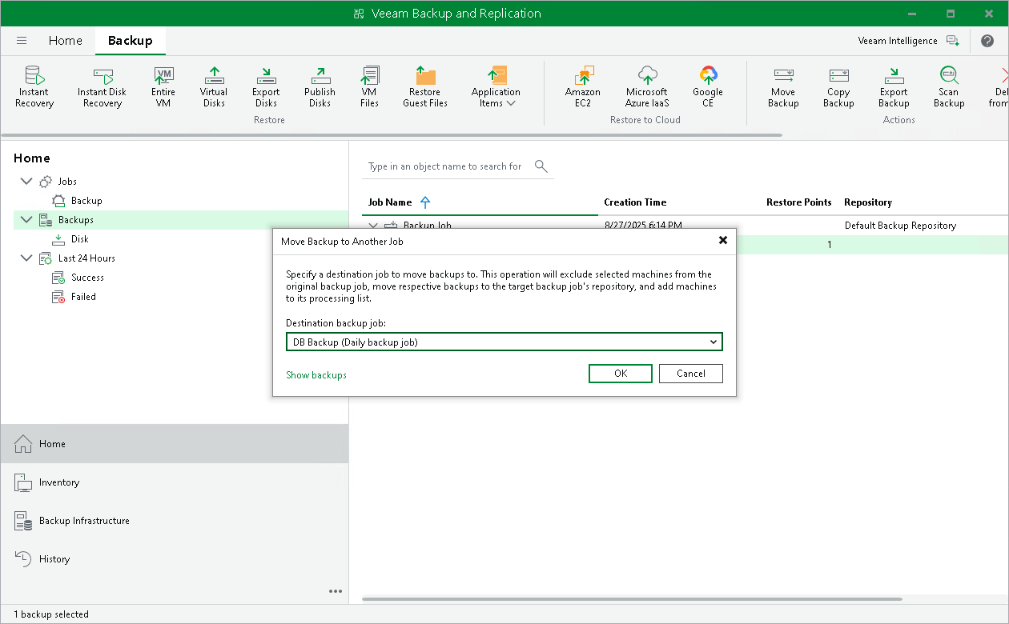Click Default Backup Repository cell
Viewport: 1009px width, 624px height.
click(900, 226)
